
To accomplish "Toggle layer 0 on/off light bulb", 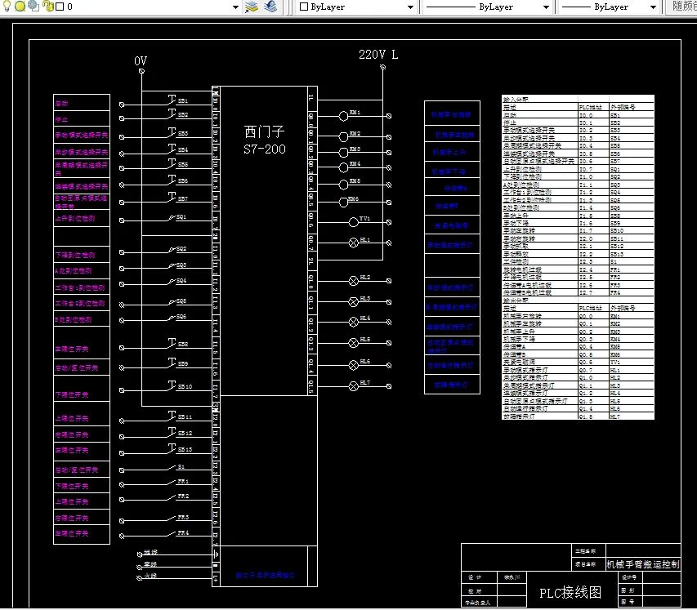I will [8, 7].
